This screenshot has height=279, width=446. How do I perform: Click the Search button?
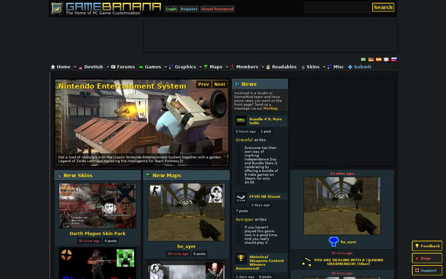(383, 7)
